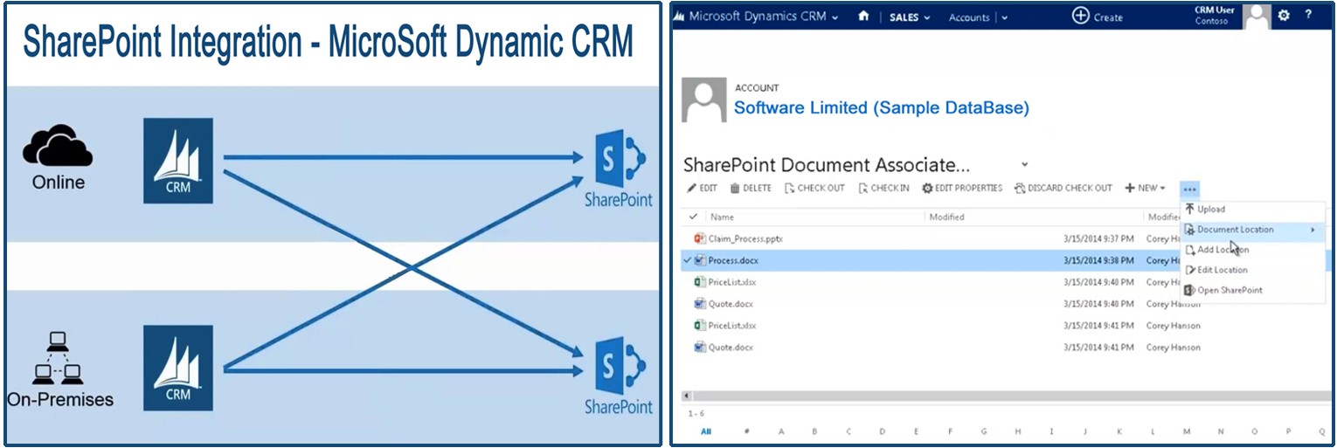Viewport: 1337px width, 448px height.
Task: Click Word icon of Quote.docx modified 9:41 PM
Action: (699, 347)
